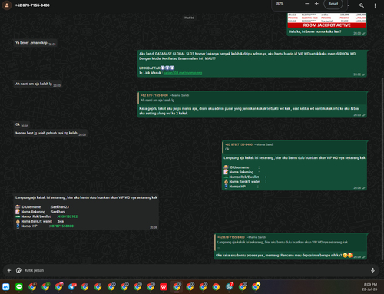
Task: Search within this chat
Action: click(x=362, y=5)
